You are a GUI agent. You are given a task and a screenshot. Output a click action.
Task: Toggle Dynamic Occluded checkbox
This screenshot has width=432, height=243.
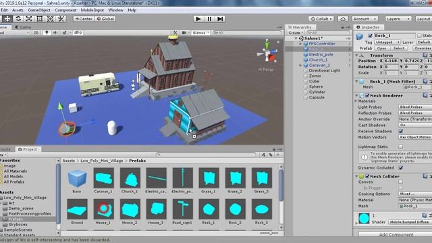click(401, 167)
